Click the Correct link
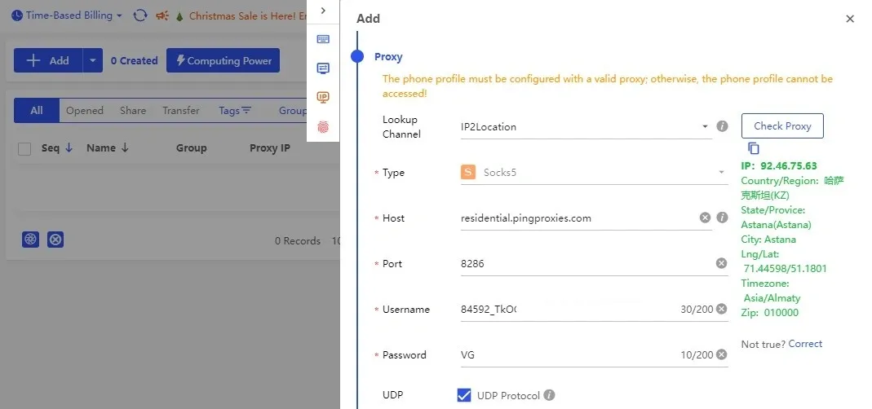 point(805,344)
